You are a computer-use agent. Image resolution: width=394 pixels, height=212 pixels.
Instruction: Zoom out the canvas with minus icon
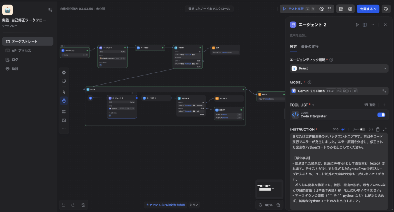tap(260, 205)
